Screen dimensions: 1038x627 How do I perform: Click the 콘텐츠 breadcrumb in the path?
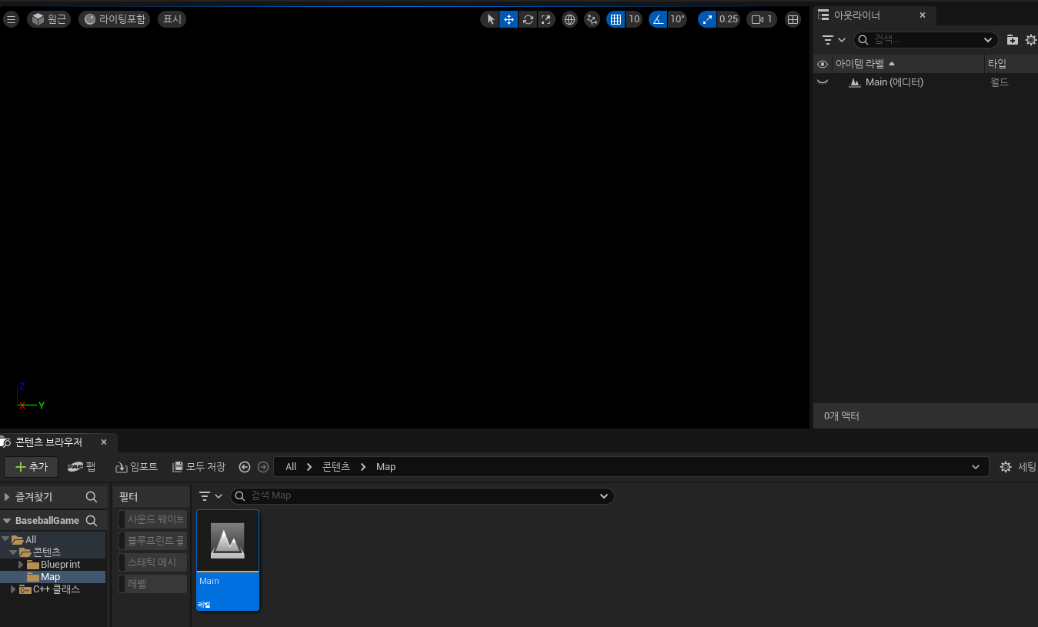click(x=336, y=467)
